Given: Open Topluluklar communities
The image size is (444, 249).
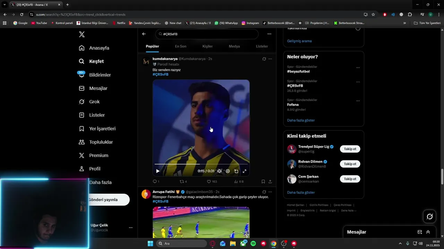Looking at the screenshot, I should [x=96, y=142].
